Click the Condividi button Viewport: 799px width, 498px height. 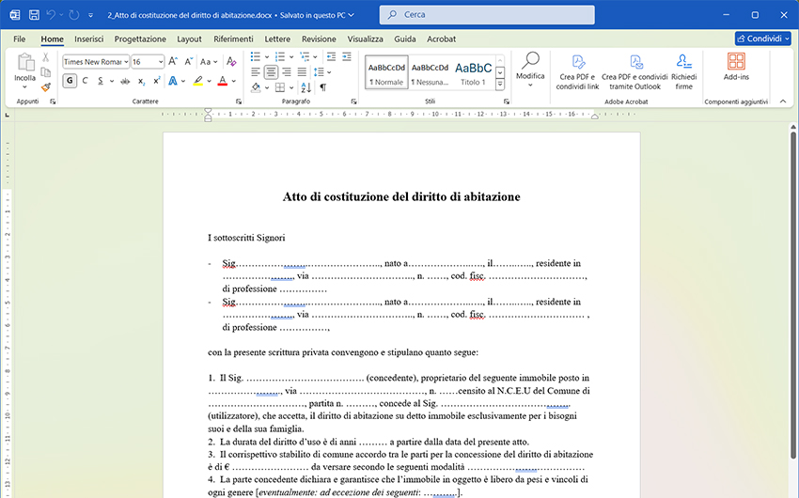762,39
